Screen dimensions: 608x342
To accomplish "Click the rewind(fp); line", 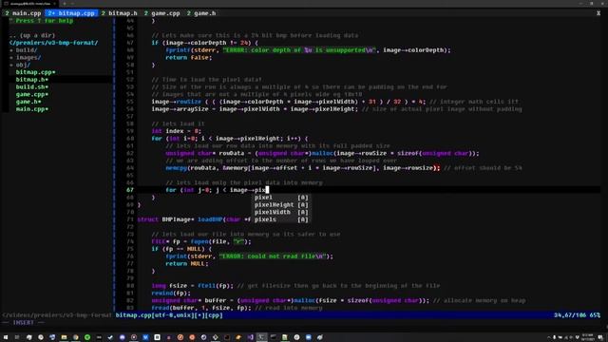I will [171, 294].
